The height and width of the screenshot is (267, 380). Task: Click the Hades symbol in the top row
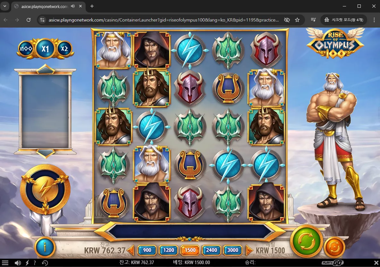coord(152,50)
